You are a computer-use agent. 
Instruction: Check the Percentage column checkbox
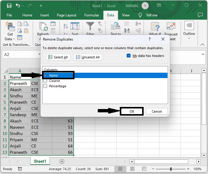tap(45, 86)
